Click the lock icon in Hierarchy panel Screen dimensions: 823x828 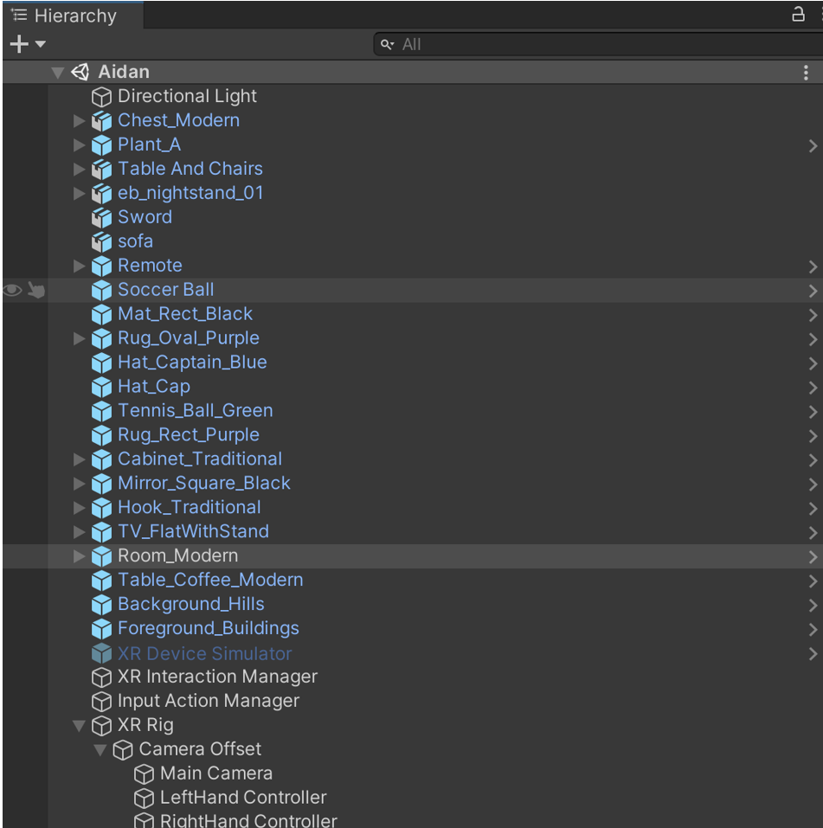[798, 15]
